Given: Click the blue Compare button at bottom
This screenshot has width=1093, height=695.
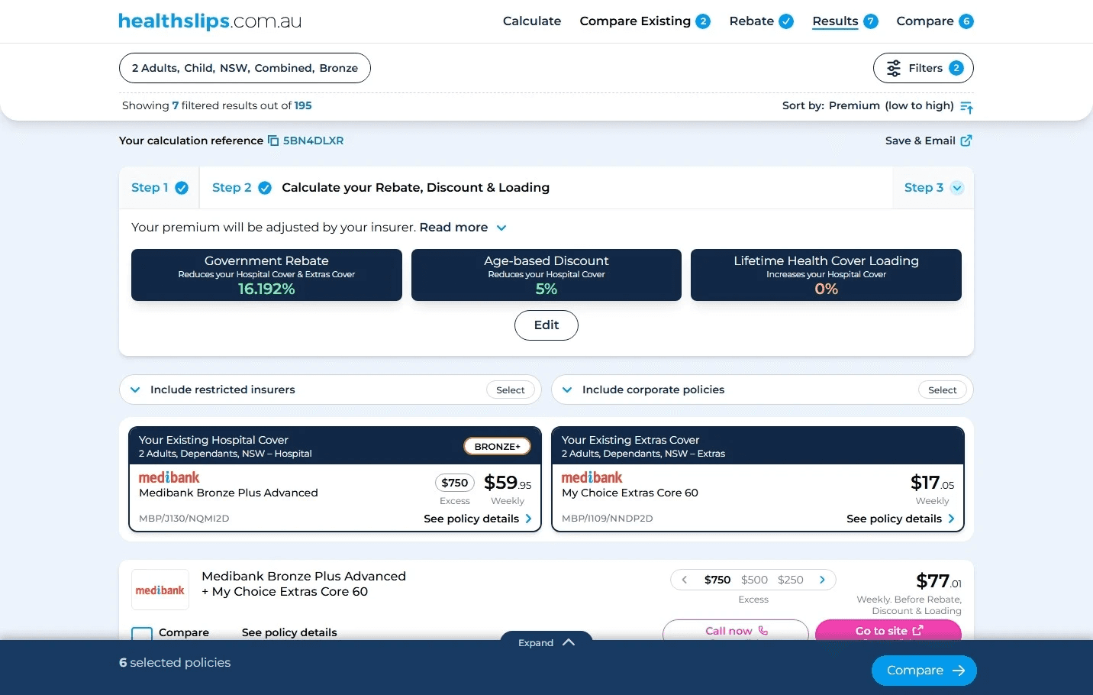Looking at the screenshot, I should [924, 671].
